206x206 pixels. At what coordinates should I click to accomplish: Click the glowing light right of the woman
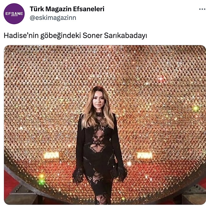[x=145, y=155]
